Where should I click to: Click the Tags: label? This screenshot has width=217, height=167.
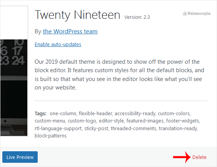(x=40, y=113)
